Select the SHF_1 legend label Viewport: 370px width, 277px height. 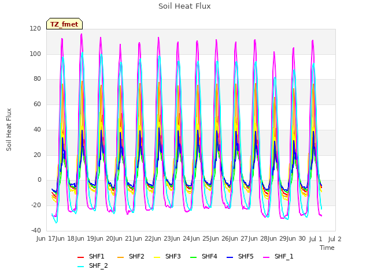pyautogui.click(x=284, y=256)
